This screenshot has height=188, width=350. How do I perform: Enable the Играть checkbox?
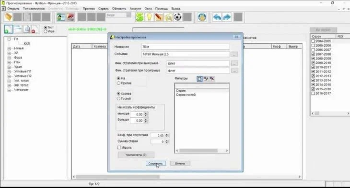tap(119, 148)
